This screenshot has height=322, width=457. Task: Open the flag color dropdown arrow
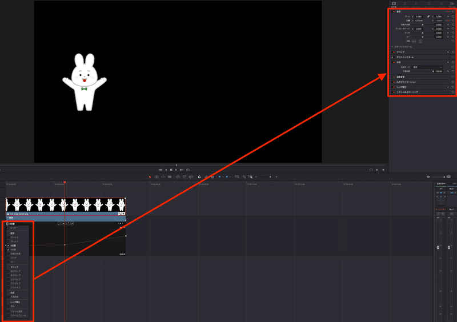coord(223,177)
